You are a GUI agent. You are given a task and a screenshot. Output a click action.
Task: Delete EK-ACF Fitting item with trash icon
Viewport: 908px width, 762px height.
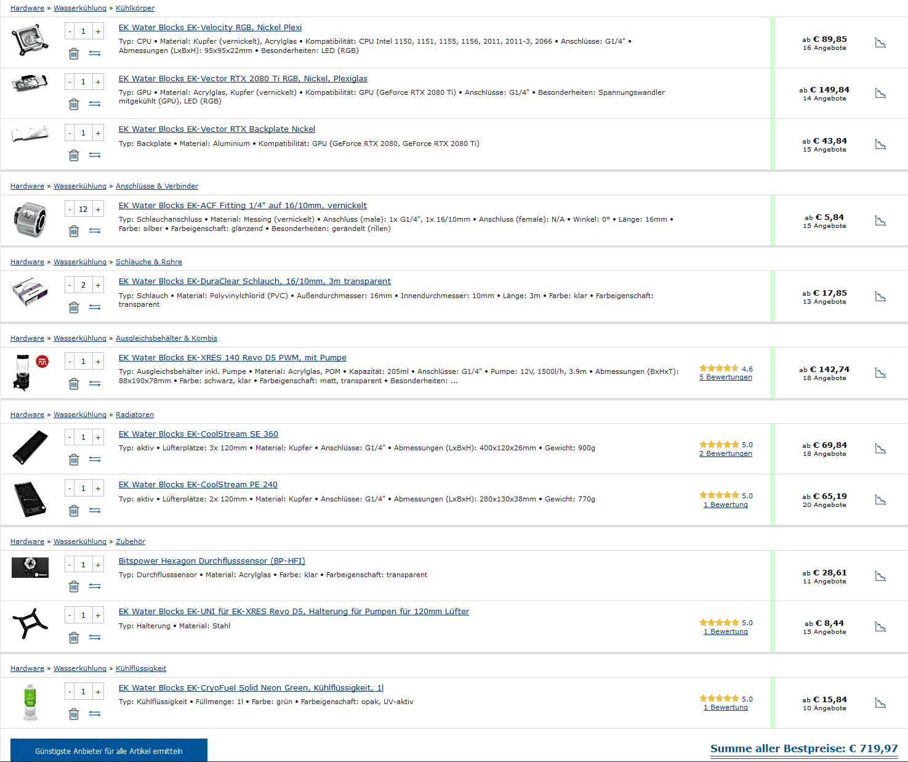point(74,231)
